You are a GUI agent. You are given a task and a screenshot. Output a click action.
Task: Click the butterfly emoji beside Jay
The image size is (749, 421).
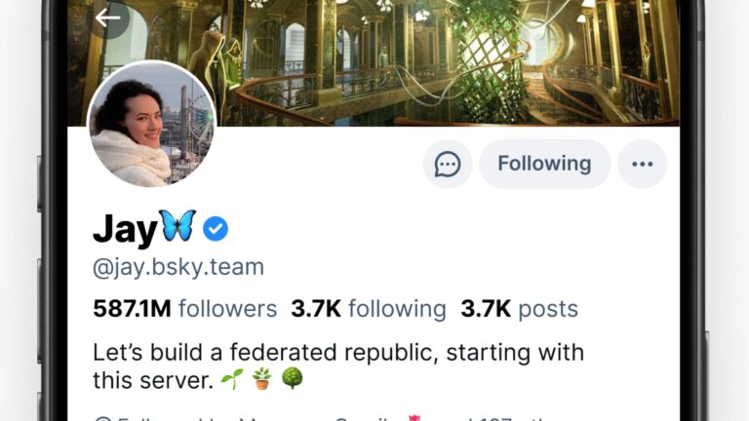(x=177, y=228)
